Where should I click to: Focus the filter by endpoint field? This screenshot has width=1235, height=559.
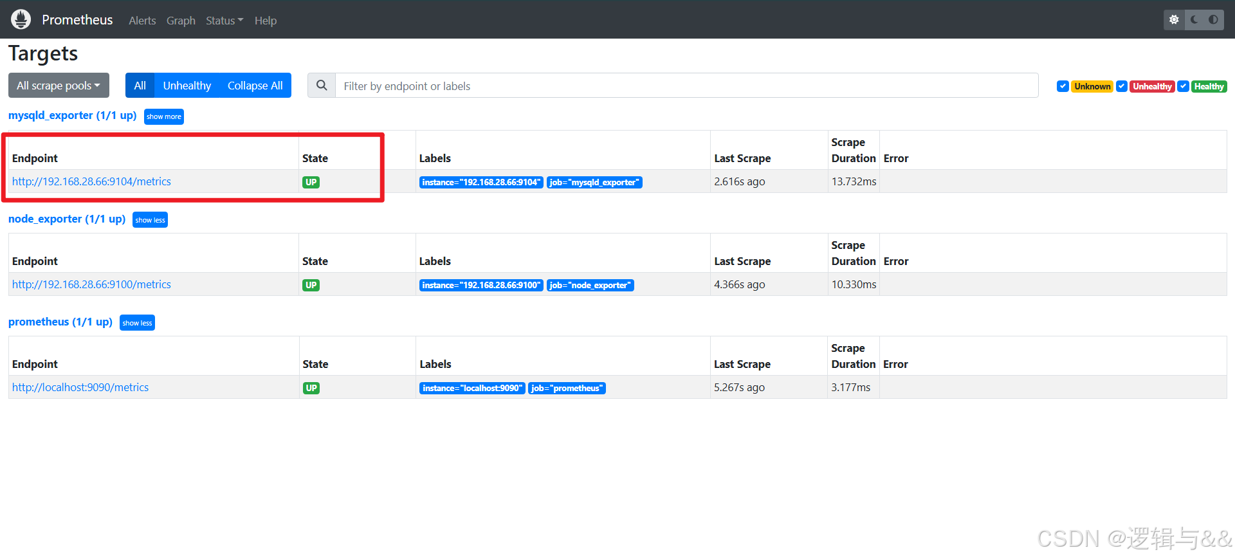pos(686,86)
